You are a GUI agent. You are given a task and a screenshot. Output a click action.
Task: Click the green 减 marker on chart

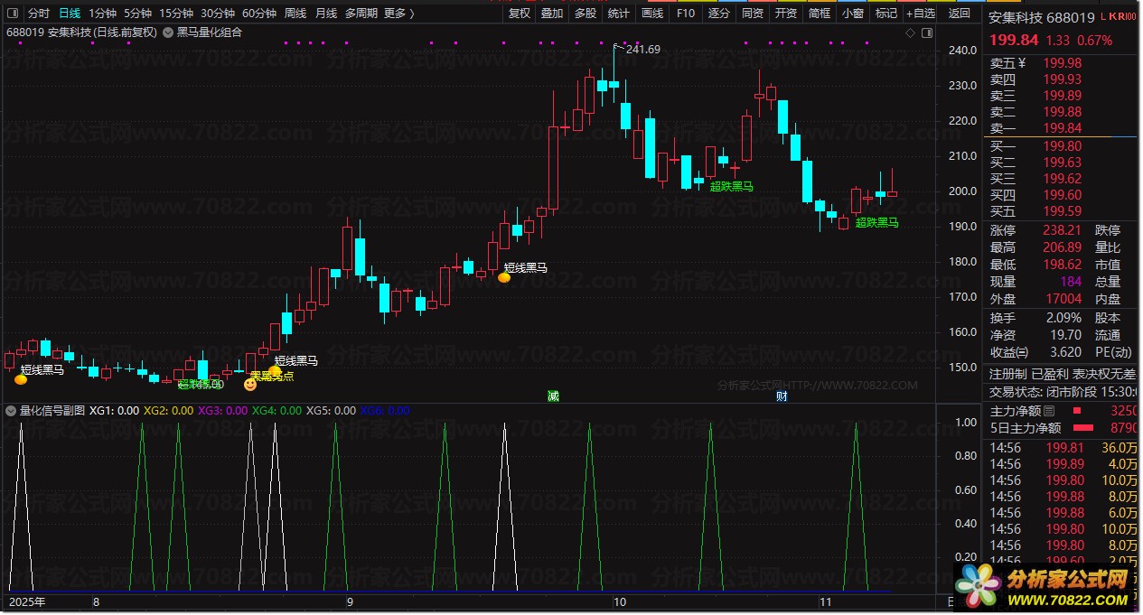pos(553,396)
